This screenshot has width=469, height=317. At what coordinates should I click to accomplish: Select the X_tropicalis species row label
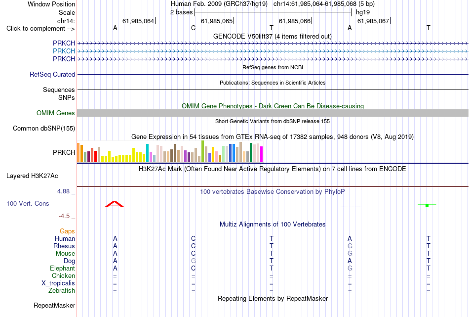58,283
